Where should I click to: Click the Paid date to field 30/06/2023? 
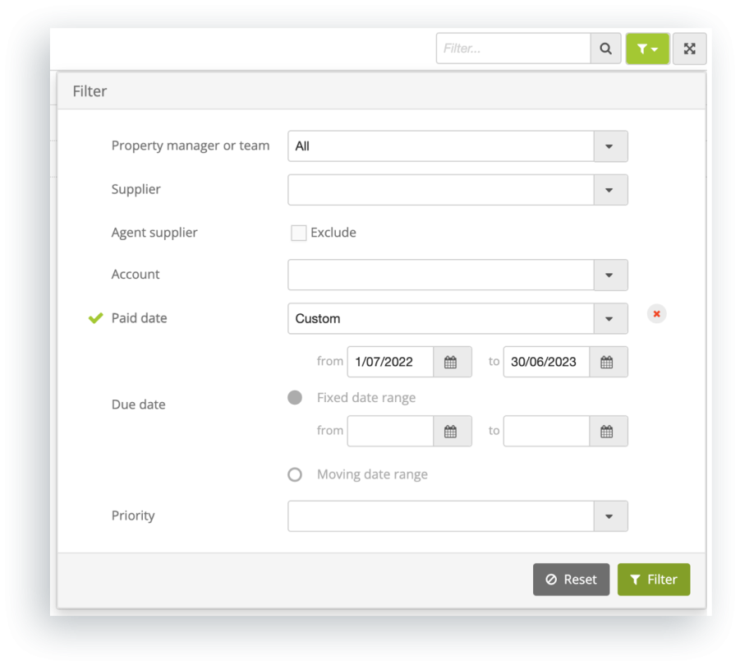tap(546, 362)
